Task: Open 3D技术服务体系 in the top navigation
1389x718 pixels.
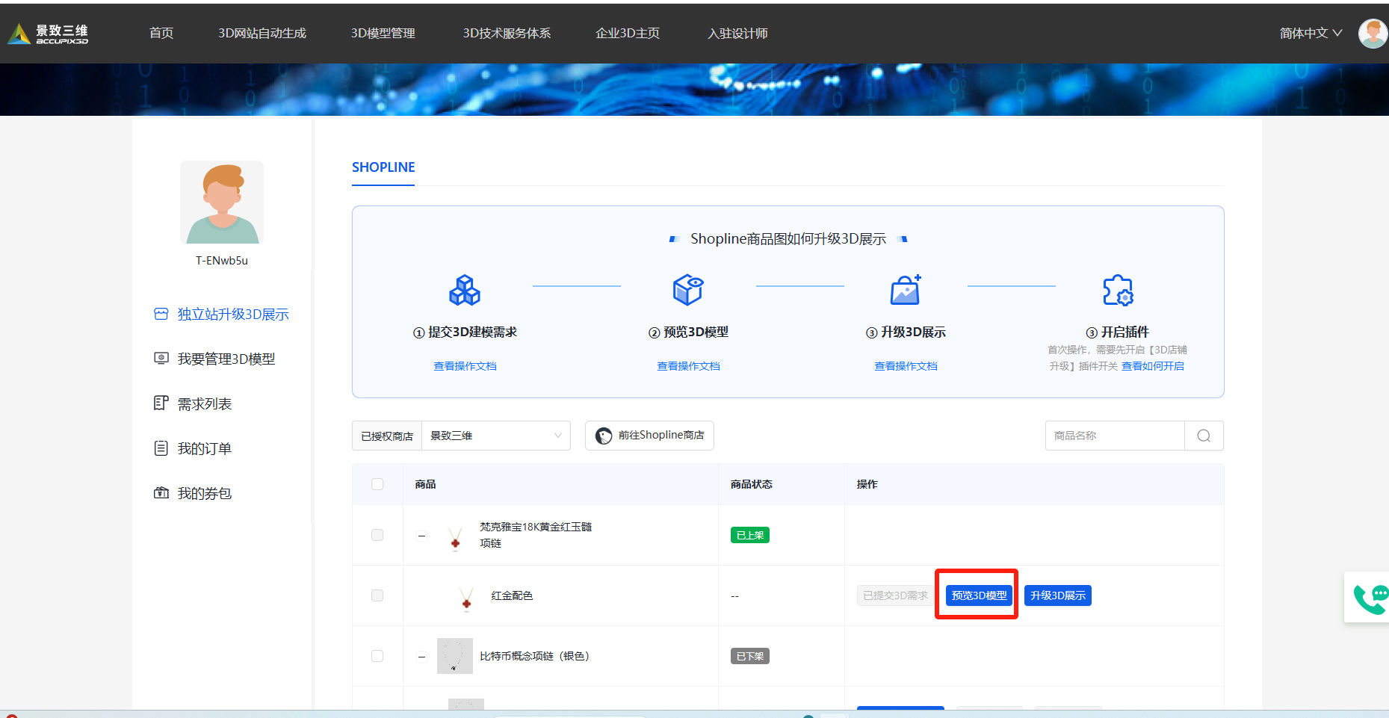Action: coord(507,34)
